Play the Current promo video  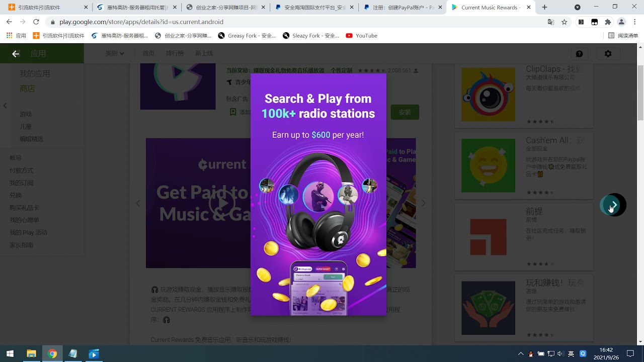pyautogui.click(x=222, y=203)
